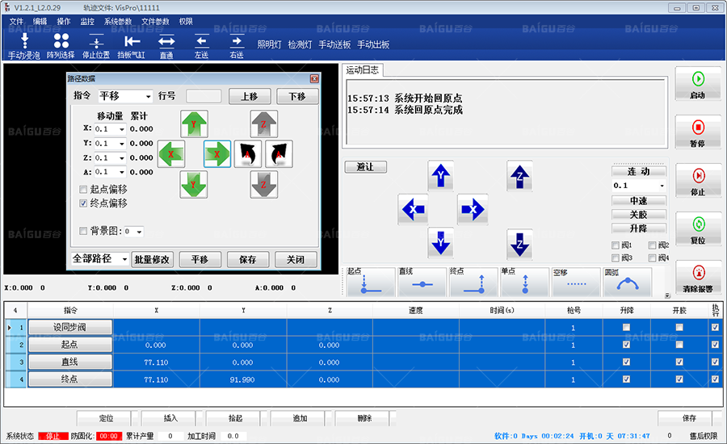Image resolution: width=727 pixels, height=444 pixels.
Task: Click green X left arrow in 路径数据 dialog
Action: pos(171,154)
